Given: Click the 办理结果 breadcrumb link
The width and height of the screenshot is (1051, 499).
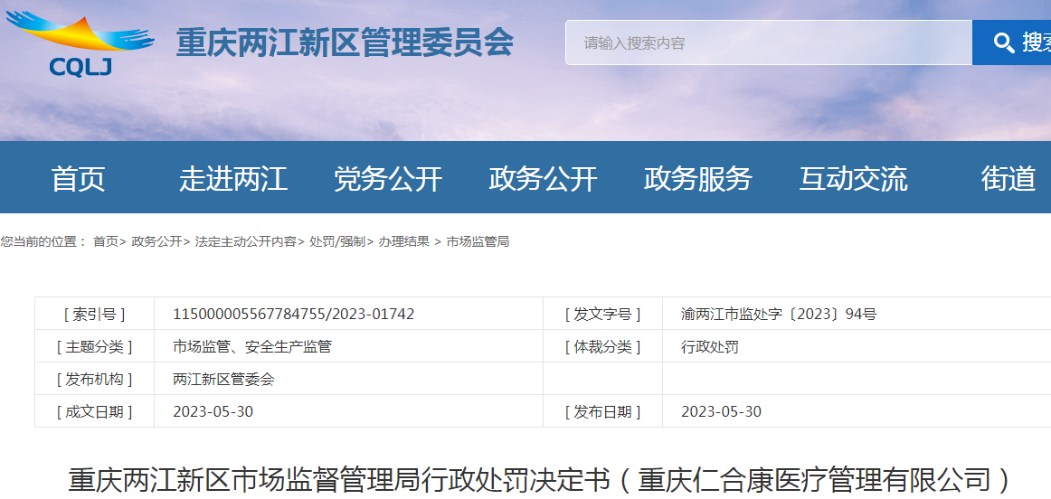Looking at the screenshot, I should point(404,241).
